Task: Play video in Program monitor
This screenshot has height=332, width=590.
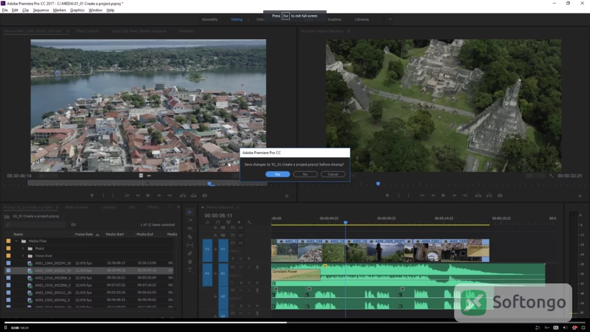Action: click(x=443, y=196)
